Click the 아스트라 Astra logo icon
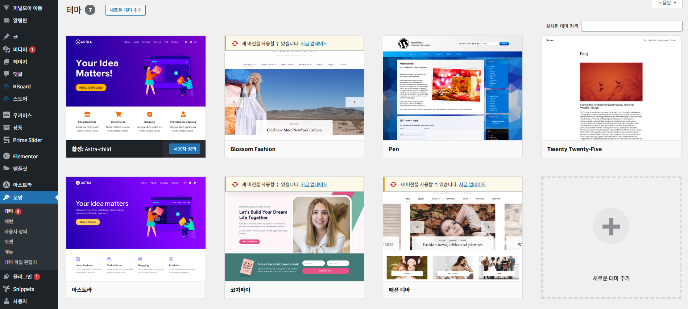This screenshot has width=688, height=309. 7,185
